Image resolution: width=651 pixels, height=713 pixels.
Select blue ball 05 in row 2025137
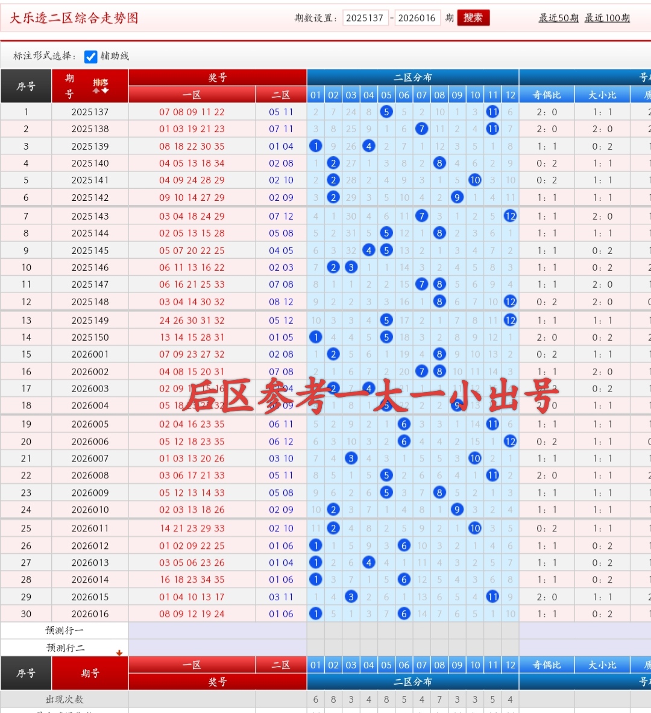(386, 112)
